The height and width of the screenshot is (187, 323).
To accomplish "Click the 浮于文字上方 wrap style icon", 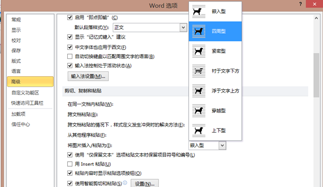I will pos(199,91).
